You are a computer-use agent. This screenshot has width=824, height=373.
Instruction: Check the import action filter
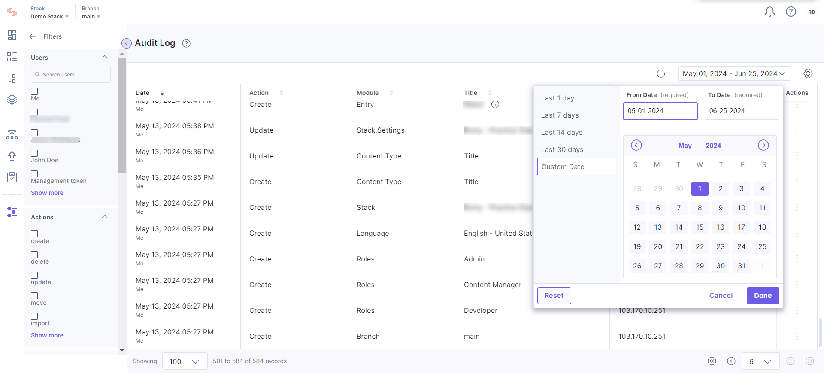point(34,316)
